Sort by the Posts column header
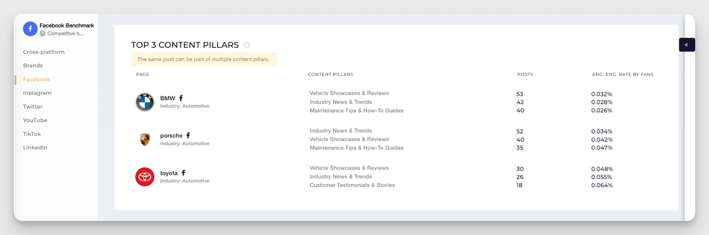The image size is (709, 235). [525, 75]
